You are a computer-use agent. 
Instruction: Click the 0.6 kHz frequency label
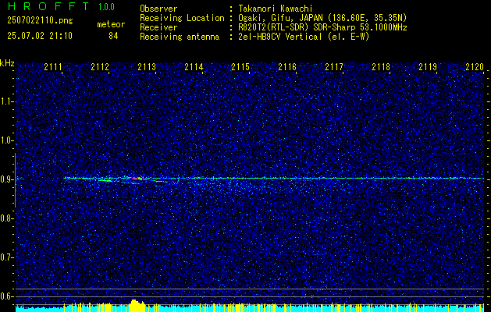[x=6, y=296]
